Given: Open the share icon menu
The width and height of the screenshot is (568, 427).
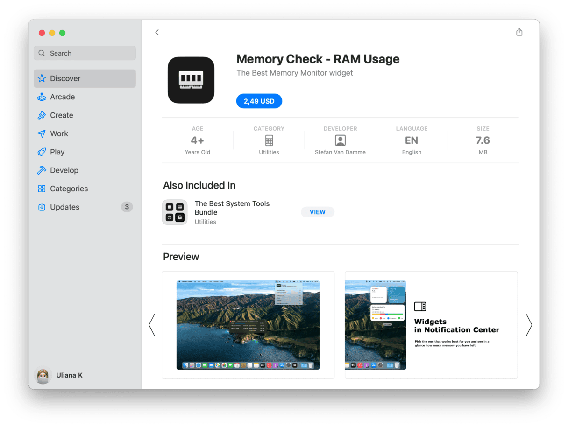Looking at the screenshot, I should (x=519, y=32).
